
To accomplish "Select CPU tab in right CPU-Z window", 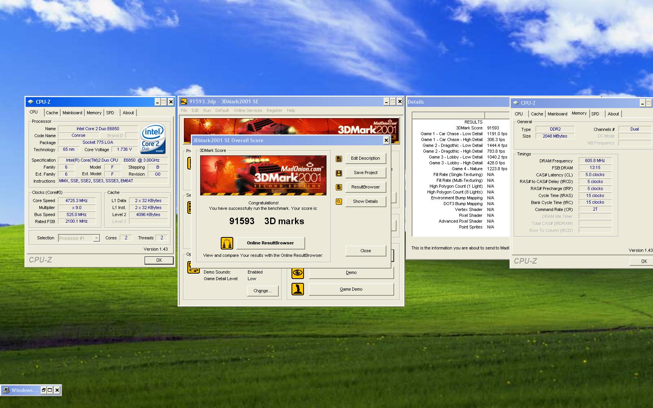I will [519, 114].
